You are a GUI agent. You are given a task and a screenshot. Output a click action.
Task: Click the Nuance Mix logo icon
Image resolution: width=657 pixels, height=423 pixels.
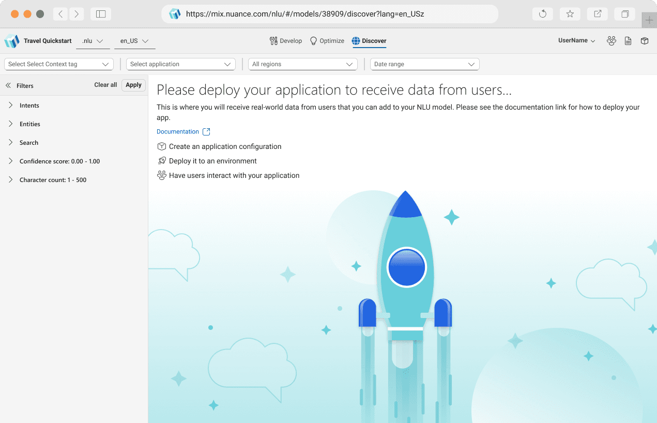(11, 41)
